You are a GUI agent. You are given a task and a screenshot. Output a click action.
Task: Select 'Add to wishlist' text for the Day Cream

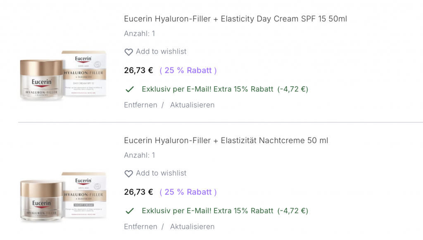click(x=161, y=52)
